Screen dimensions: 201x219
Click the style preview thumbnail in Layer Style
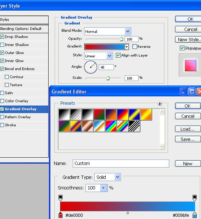[x=190, y=65]
